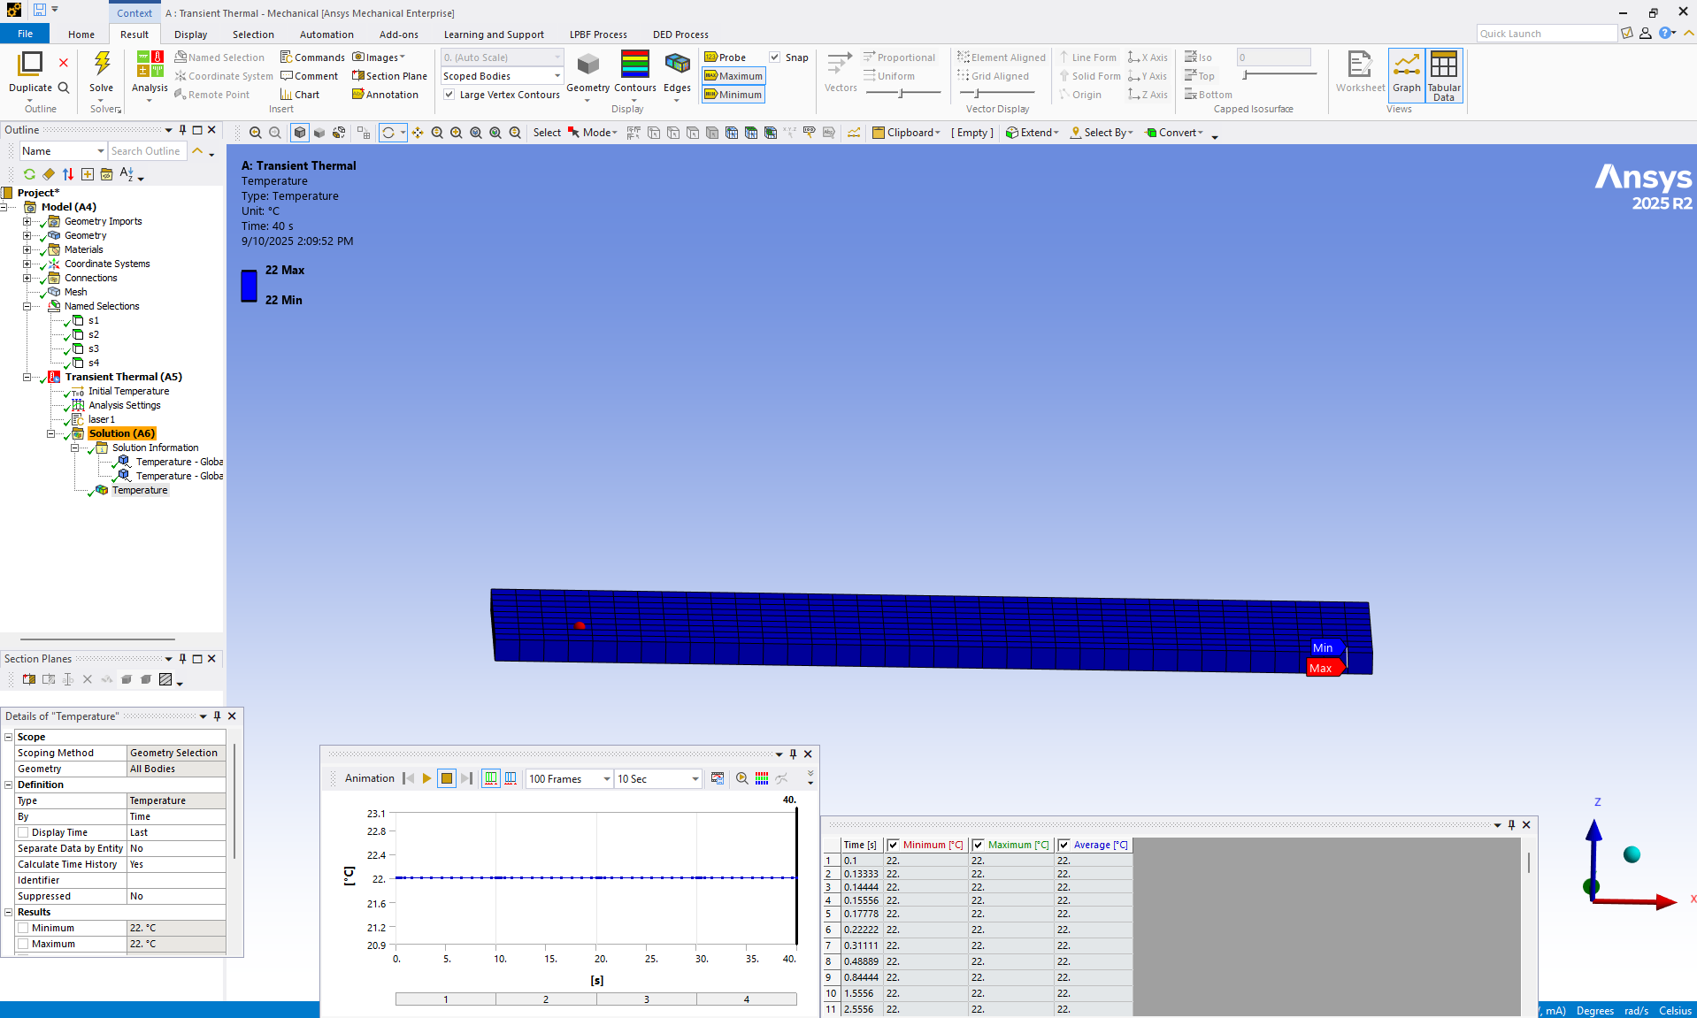Select the Rotate tool in graphics toolbar
The height and width of the screenshot is (1018, 1697).
pyautogui.click(x=388, y=133)
